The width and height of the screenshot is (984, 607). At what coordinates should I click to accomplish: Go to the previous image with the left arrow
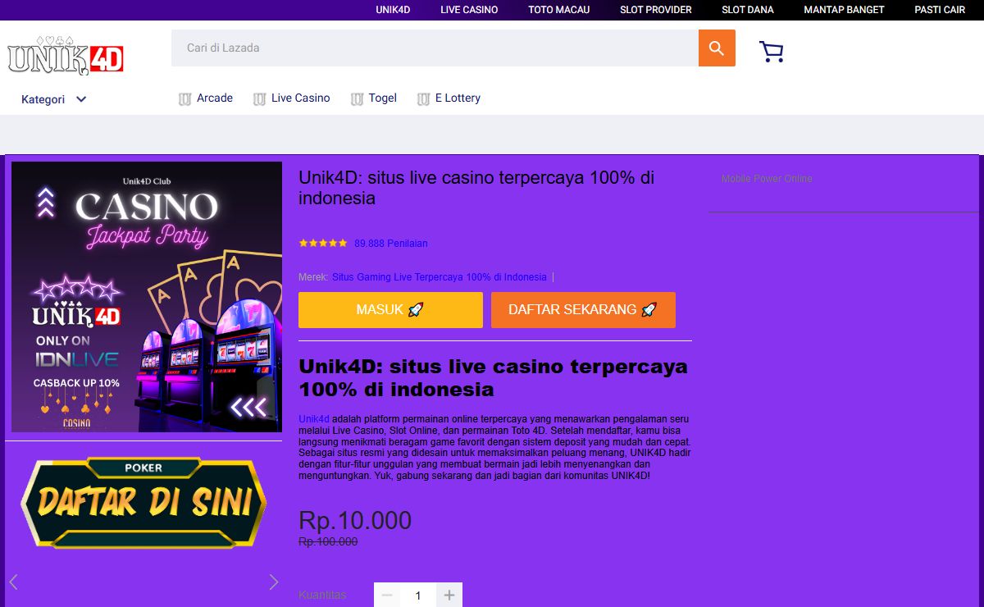[13, 582]
